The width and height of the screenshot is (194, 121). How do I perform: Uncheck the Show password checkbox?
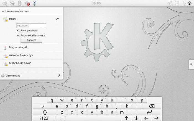click(x=18, y=30)
